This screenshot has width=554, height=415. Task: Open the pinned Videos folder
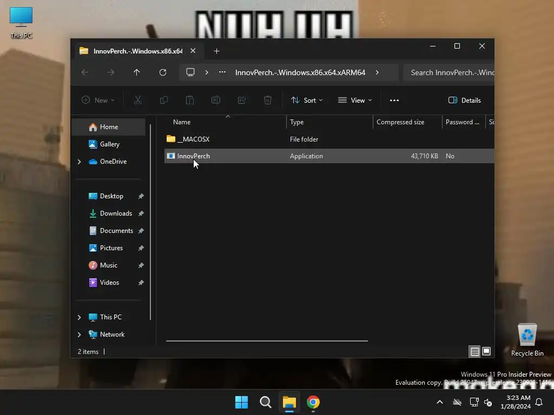(x=109, y=283)
